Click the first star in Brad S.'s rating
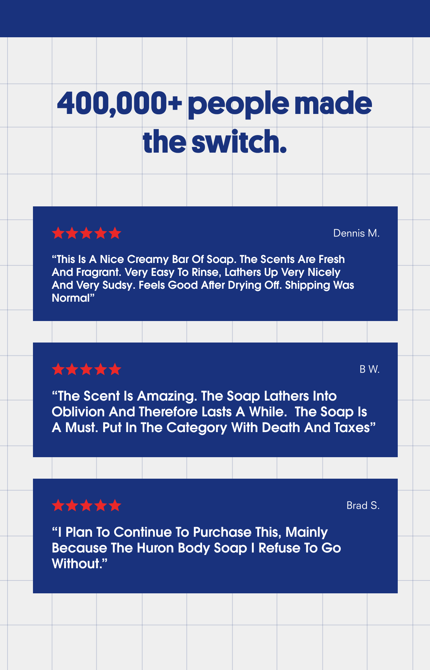 (58, 506)
